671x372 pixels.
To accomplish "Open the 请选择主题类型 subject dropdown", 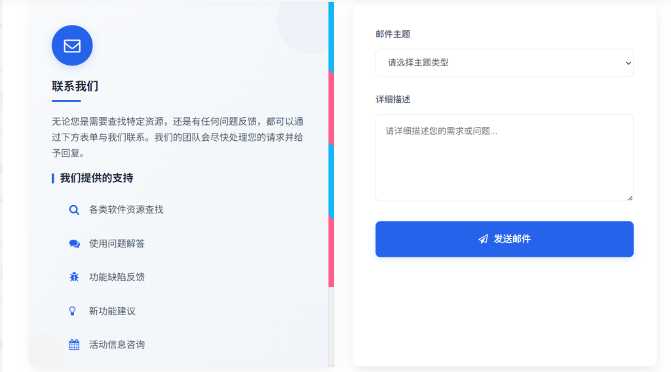I will pos(503,63).
